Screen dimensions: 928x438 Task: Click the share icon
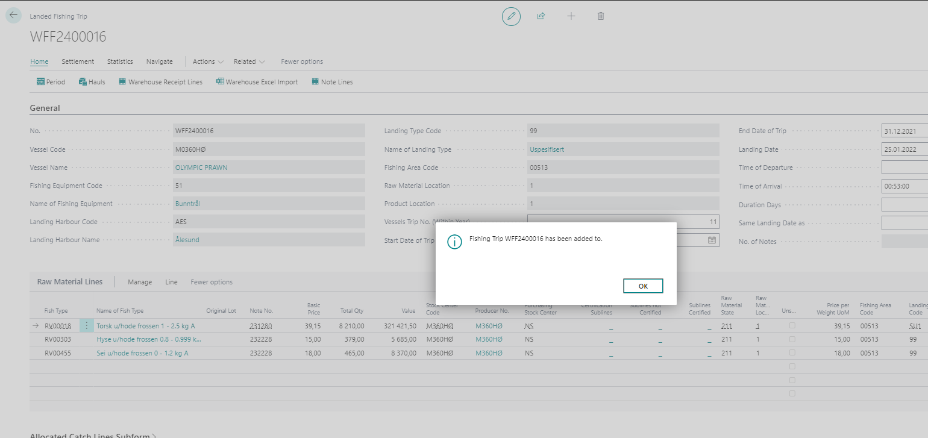[x=541, y=16]
